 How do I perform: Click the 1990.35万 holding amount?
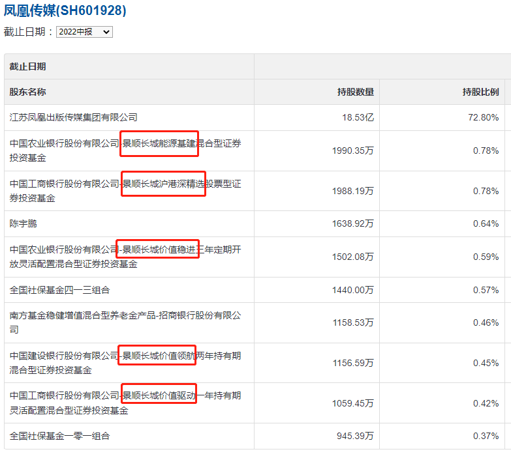[353, 150]
